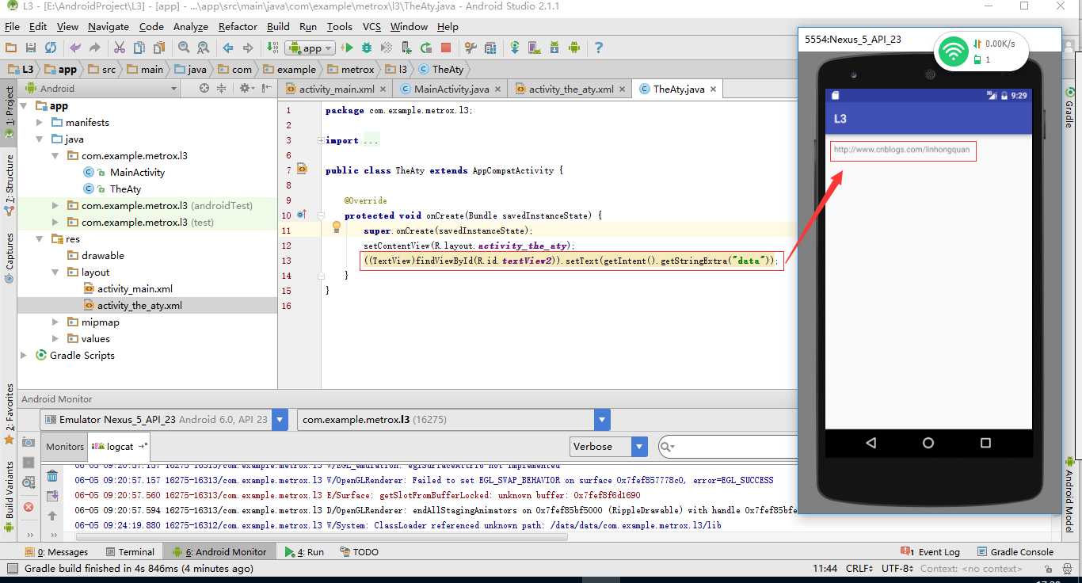Viewport: 1082px width, 583px height.
Task: Clear logcat with trash can icon
Action: 52,476
